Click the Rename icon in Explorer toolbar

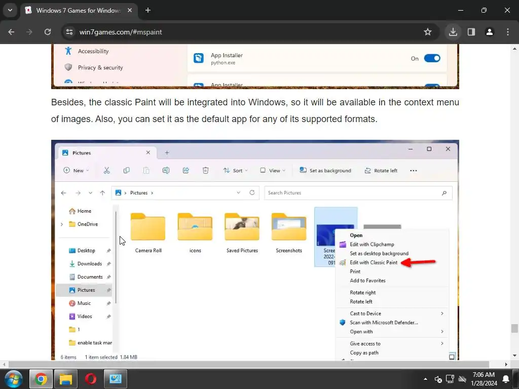pyautogui.click(x=166, y=170)
